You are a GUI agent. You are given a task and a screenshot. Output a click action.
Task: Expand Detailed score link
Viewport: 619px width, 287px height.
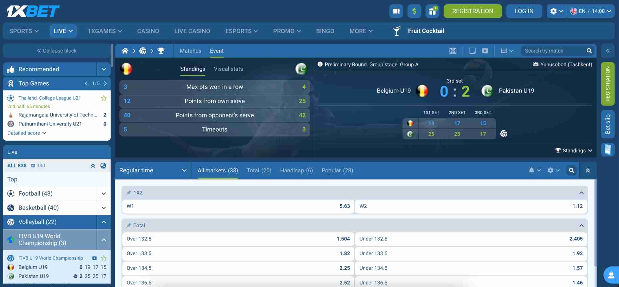[27, 133]
